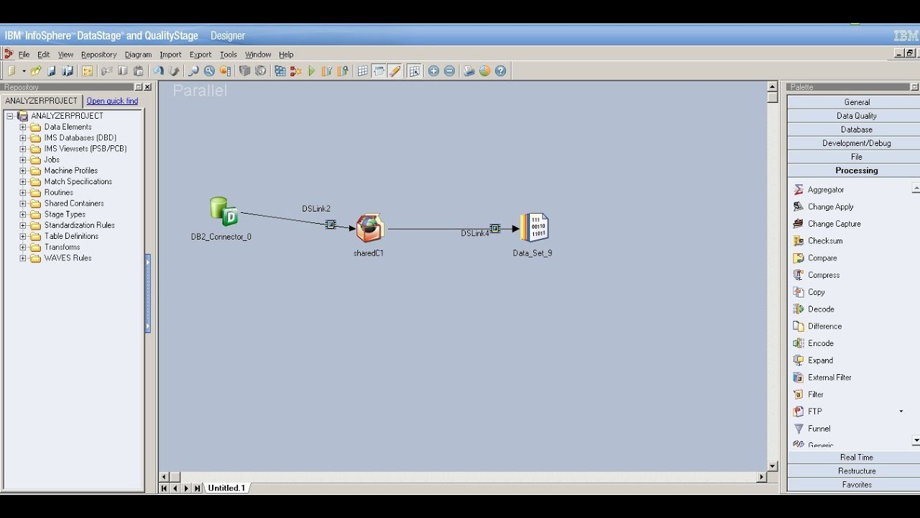Viewport: 920px width, 518px height.
Task: Go to the first job tab arrow
Action: click(x=164, y=489)
